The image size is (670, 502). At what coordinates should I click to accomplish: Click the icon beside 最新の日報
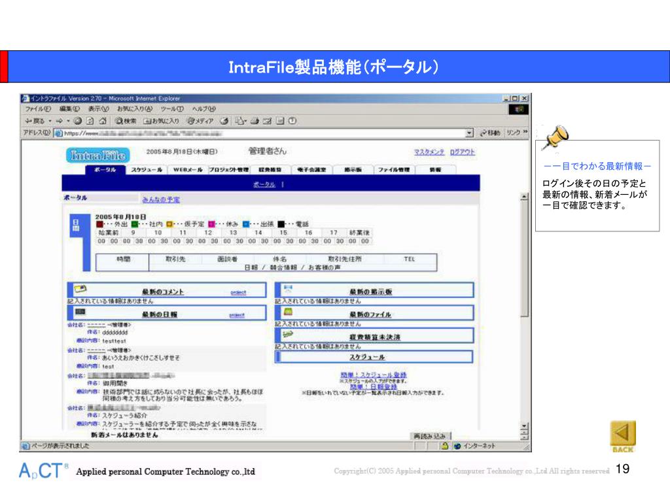pyautogui.click(x=80, y=312)
